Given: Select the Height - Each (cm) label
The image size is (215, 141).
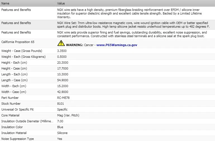Looking at the screenshot, I should [14, 63].
